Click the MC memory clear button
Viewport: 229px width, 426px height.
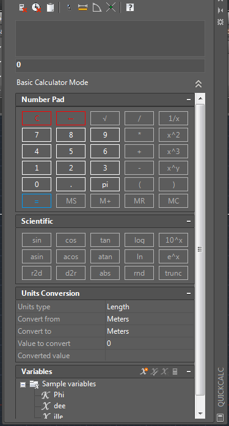point(173,200)
